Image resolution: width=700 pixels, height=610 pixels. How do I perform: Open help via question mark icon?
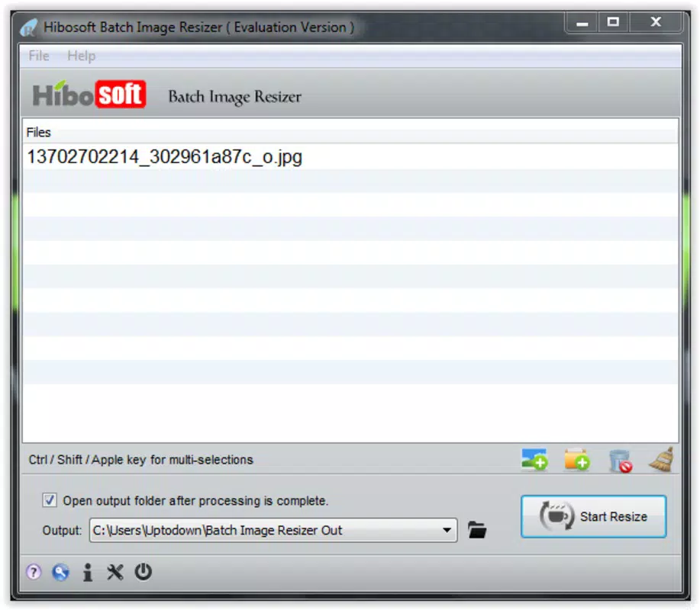point(34,572)
